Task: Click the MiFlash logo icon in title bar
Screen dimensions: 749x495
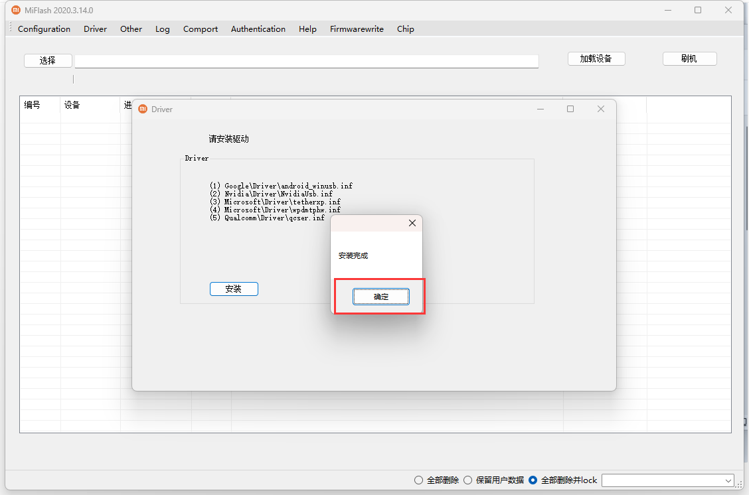Action: [x=16, y=10]
